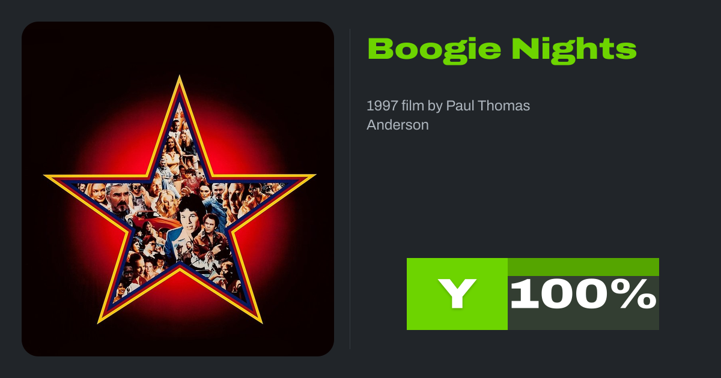
Task: Click the 100% score value
Action: coord(583,295)
